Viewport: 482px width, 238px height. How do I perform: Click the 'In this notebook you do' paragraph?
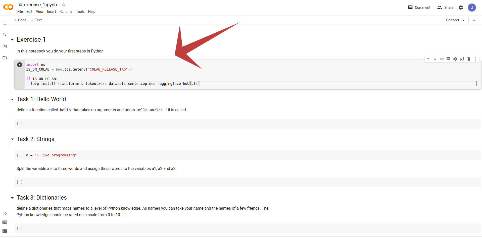point(60,51)
